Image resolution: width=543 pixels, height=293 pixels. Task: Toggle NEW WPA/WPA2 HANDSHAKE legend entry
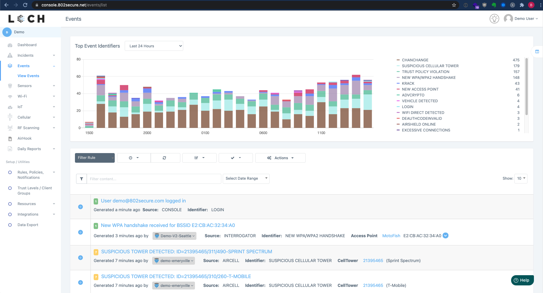click(x=429, y=77)
